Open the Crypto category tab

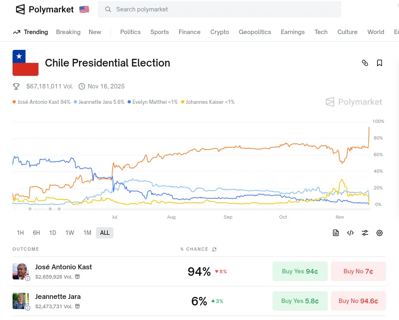(220, 32)
